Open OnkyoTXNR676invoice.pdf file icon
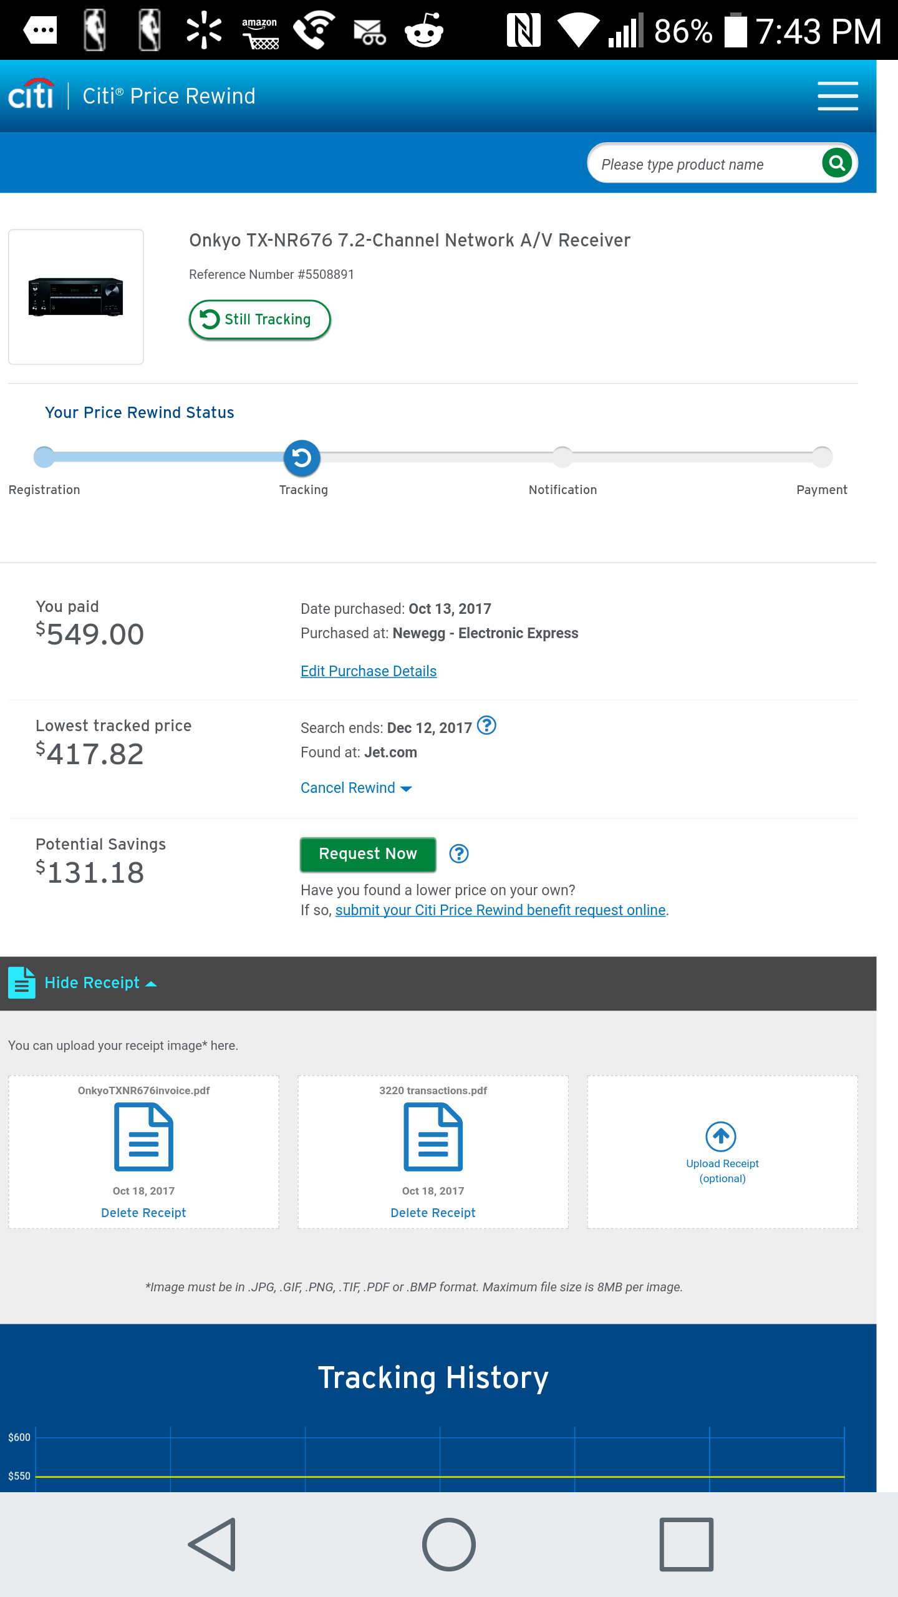898x1597 pixels. pyautogui.click(x=143, y=1137)
